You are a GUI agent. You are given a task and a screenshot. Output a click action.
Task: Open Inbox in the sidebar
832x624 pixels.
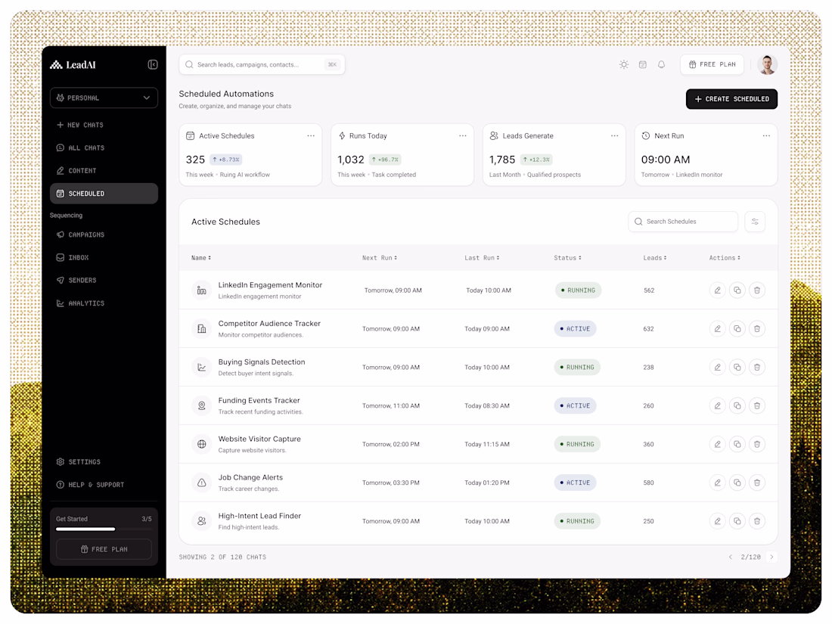pyautogui.click(x=104, y=257)
